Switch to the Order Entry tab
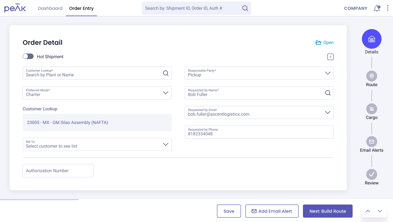The image size is (393, 222). coord(81,8)
